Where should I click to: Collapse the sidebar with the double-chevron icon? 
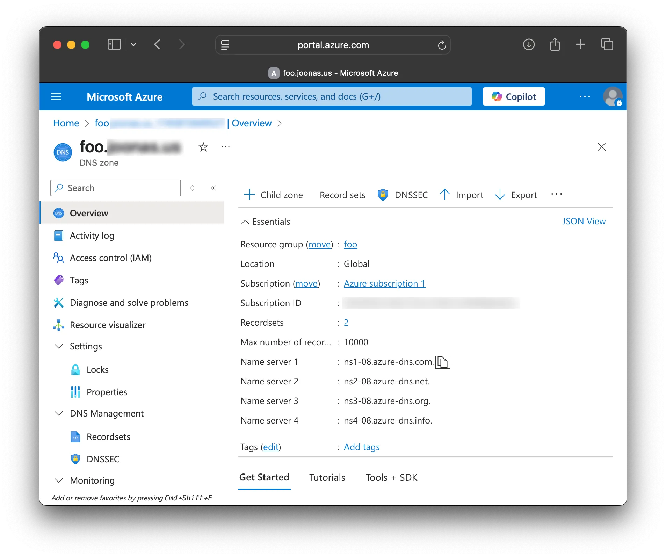pyautogui.click(x=213, y=188)
